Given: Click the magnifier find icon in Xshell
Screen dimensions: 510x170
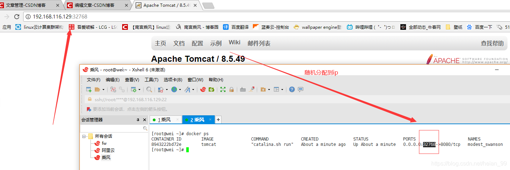Looking at the screenshot, I should pos(149,89).
